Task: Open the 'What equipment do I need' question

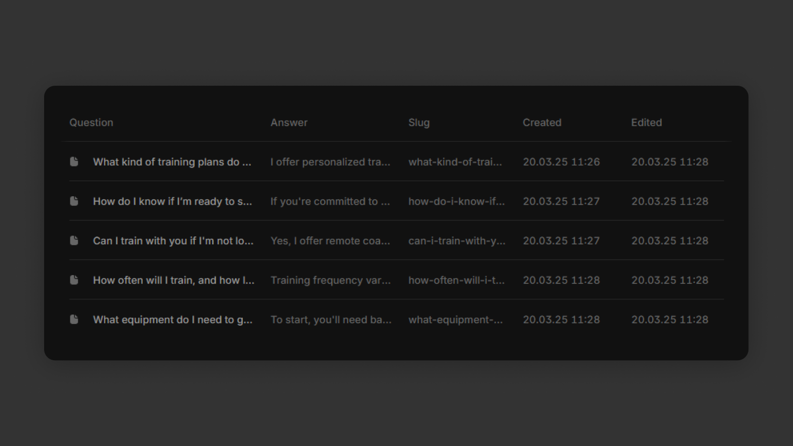Action: [x=172, y=319]
